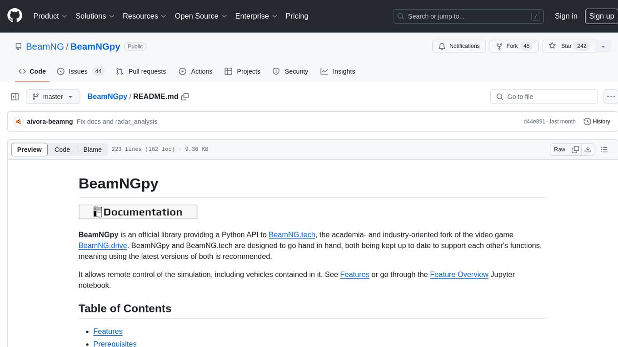Switch to the Code tab
This screenshot has width=618, height=347.
click(x=32, y=71)
